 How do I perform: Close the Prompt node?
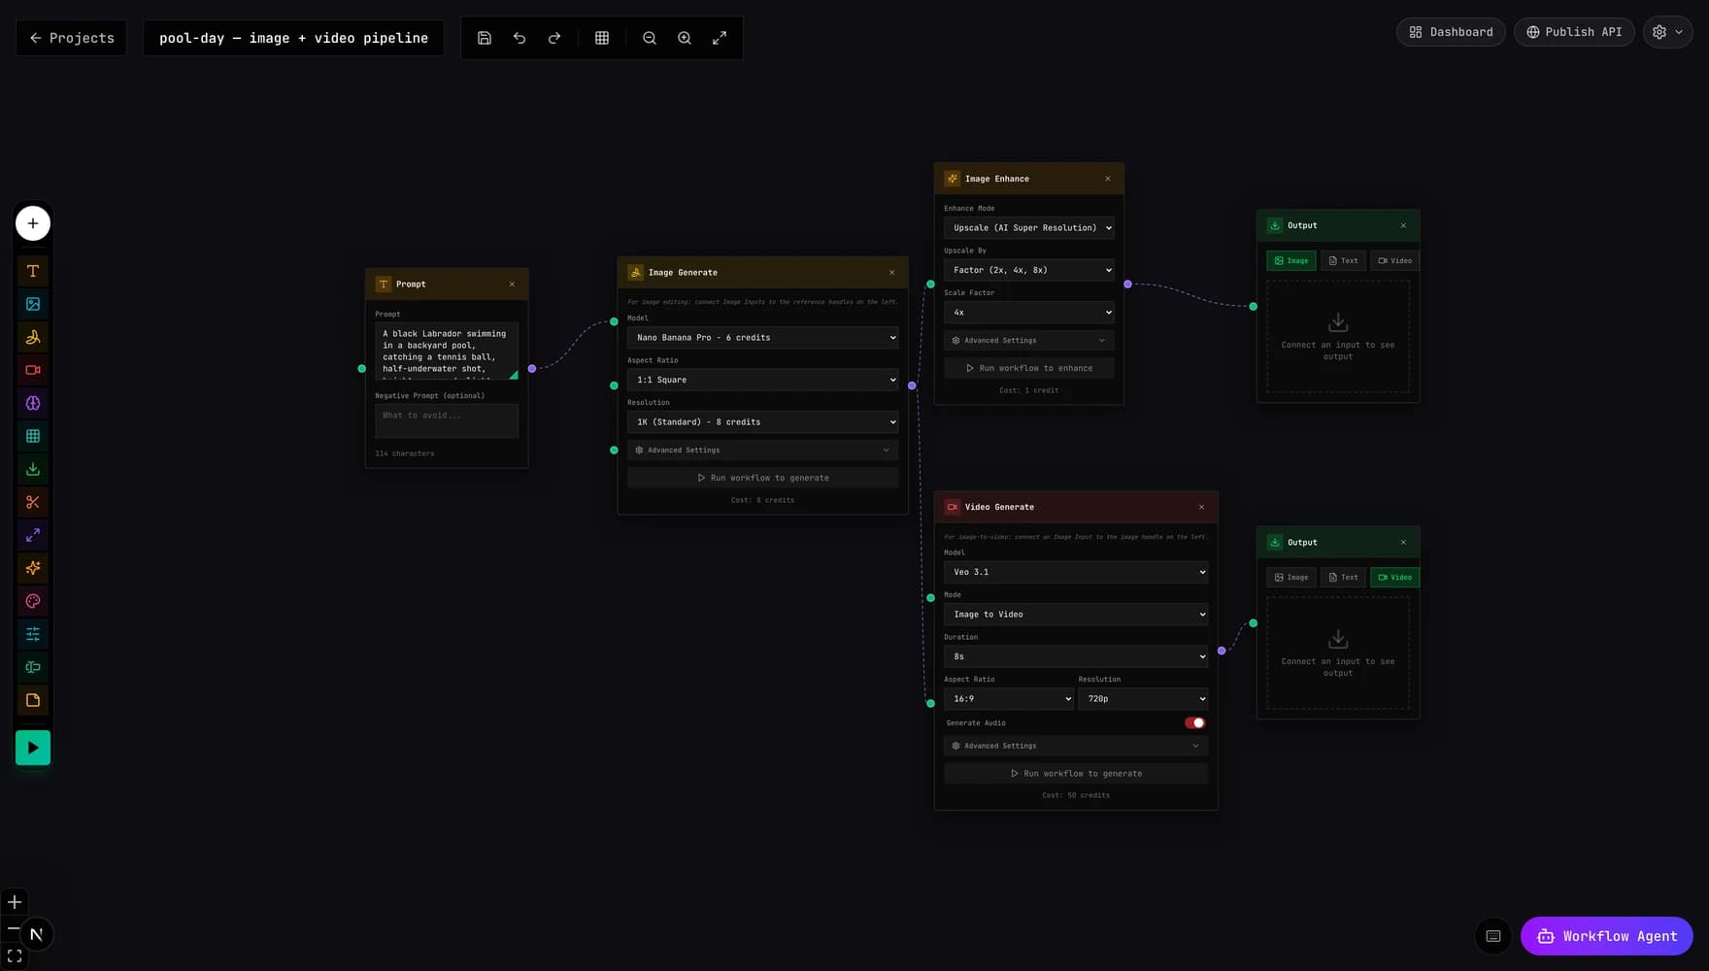click(x=512, y=284)
